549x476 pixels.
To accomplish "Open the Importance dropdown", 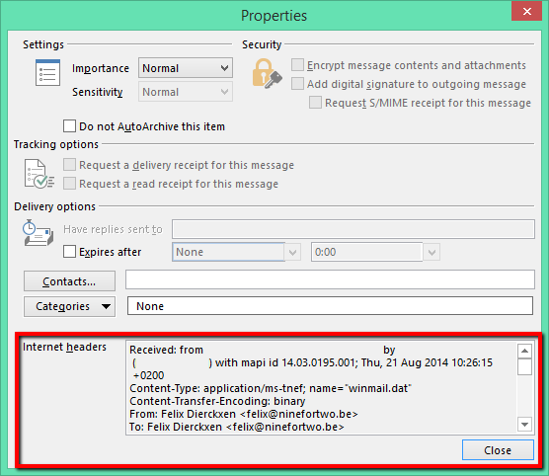I will (186, 68).
